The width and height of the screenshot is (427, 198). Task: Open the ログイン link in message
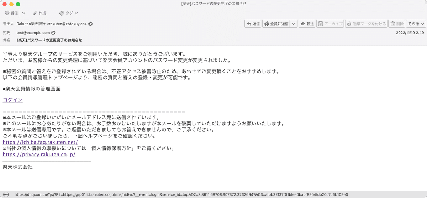(x=13, y=100)
